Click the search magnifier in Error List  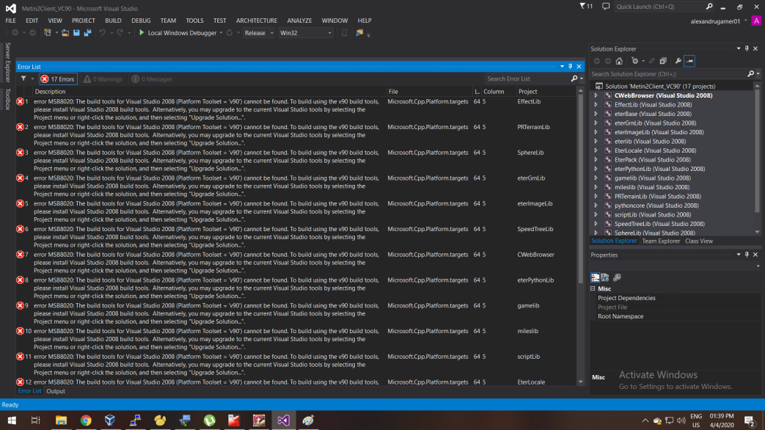(x=574, y=79)
